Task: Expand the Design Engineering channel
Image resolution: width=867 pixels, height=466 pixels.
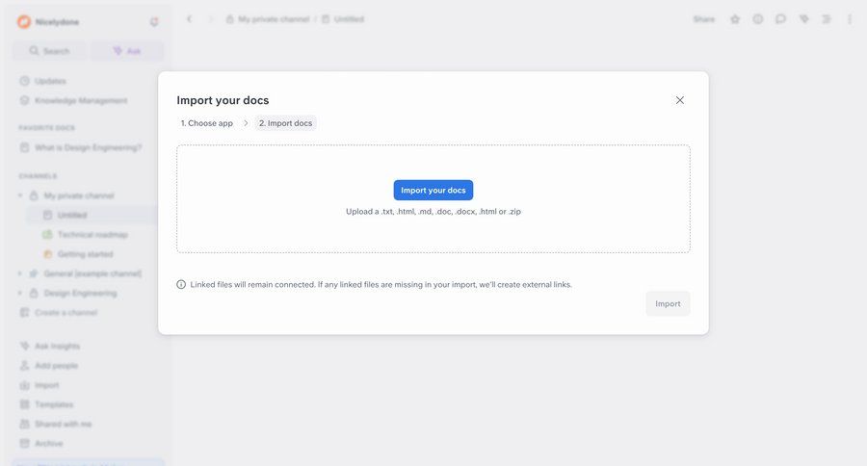Action: 20,293
